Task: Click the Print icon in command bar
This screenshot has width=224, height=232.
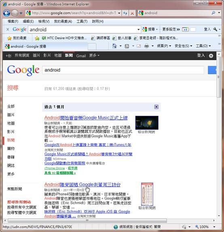Action: tap(146, 46)
